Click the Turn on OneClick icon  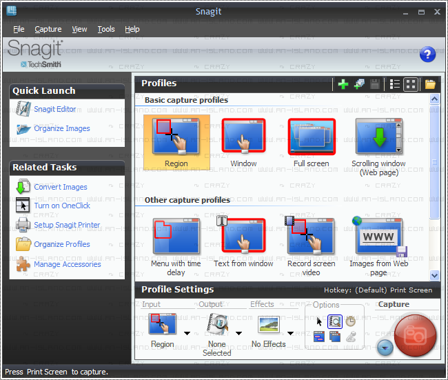[23, 205]
